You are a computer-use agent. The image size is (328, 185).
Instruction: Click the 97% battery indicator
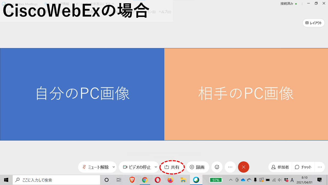point(216,180)
